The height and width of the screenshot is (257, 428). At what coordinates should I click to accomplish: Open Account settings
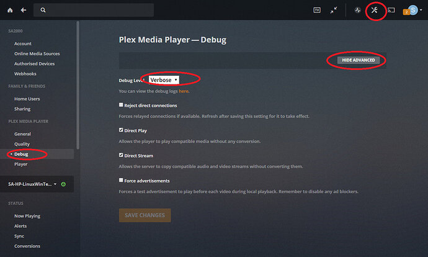pyautogui.click(x=23, y=43)
